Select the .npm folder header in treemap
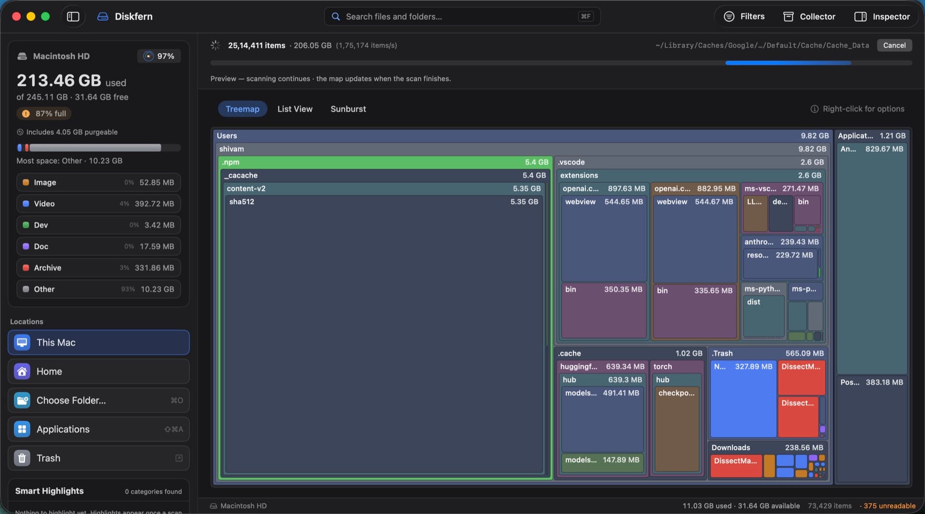This screenshot has height=514, width=925. pos(385,162)
